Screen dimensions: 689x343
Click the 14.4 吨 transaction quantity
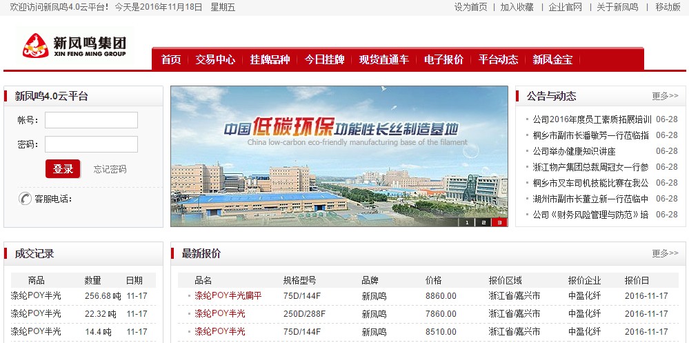point(98,331)
